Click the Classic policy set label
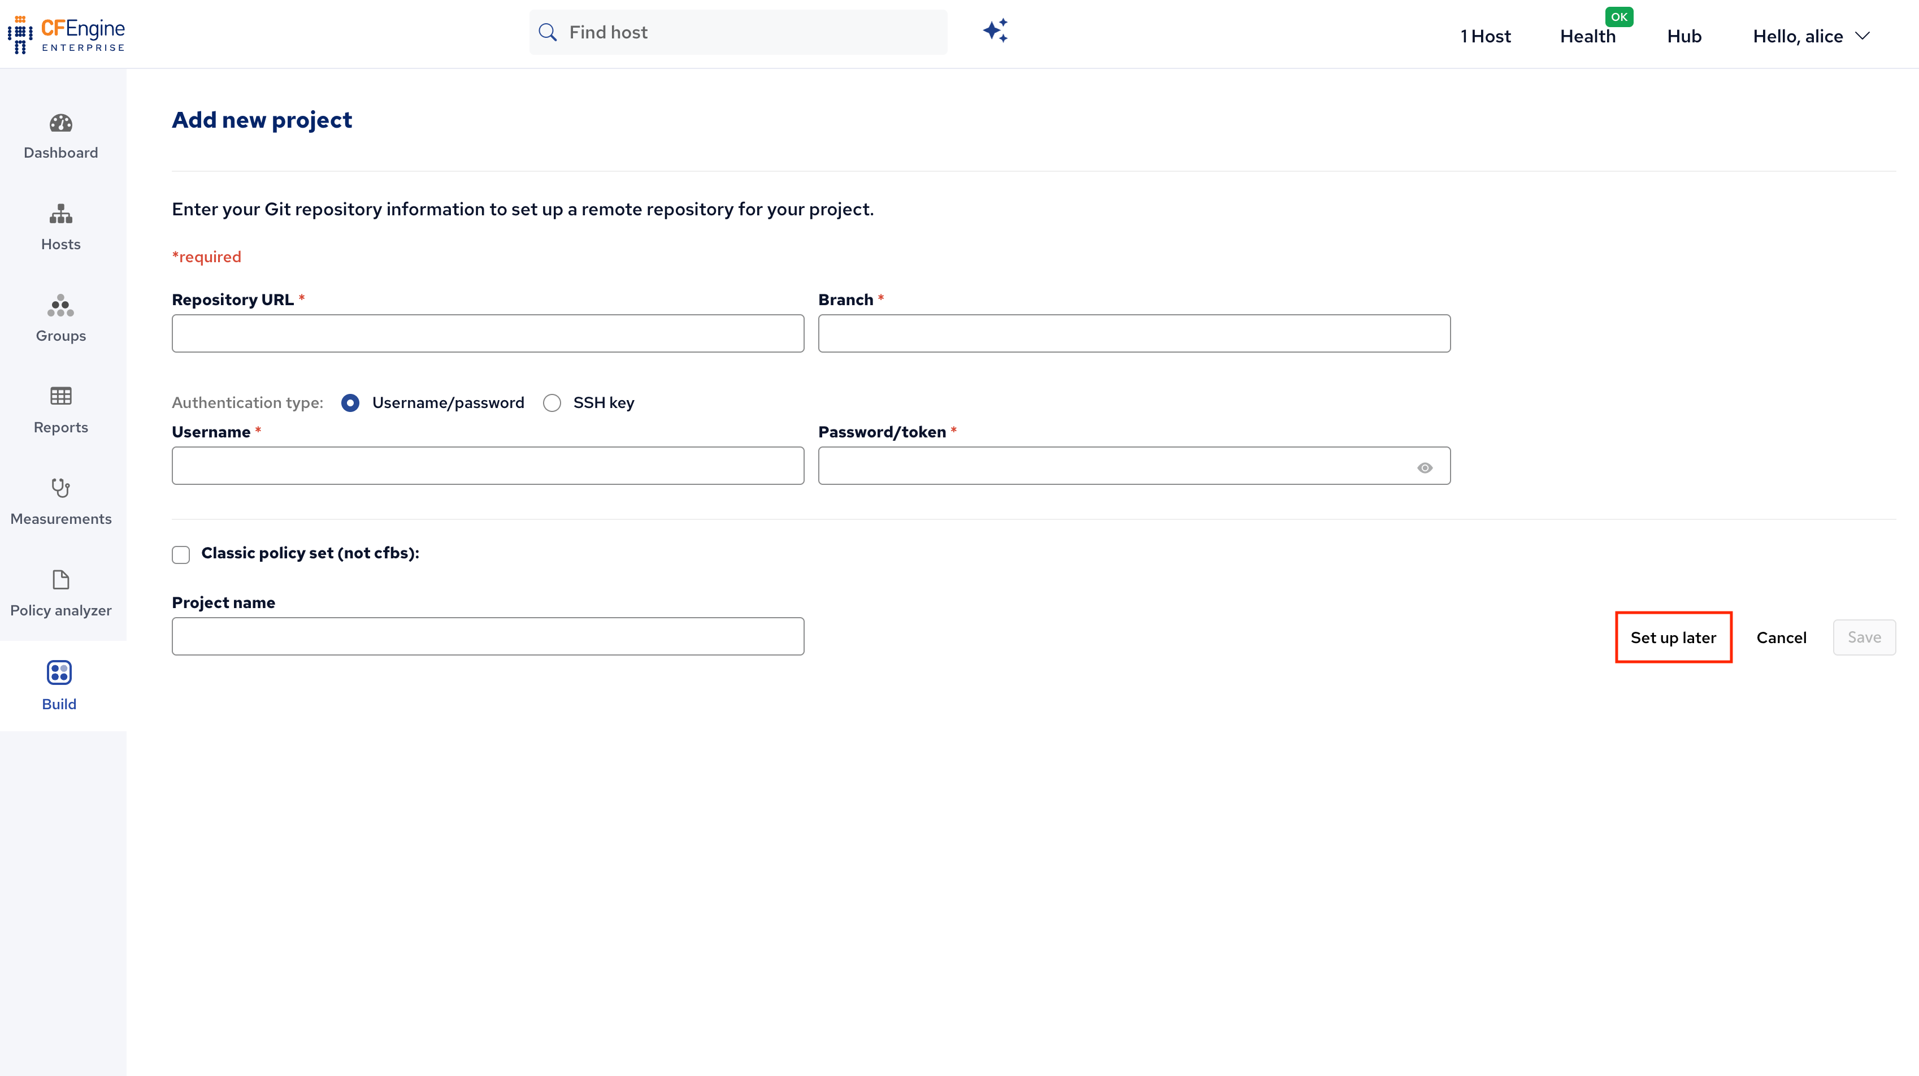This screenshot has height=1076, width=1919. [310, 553]
